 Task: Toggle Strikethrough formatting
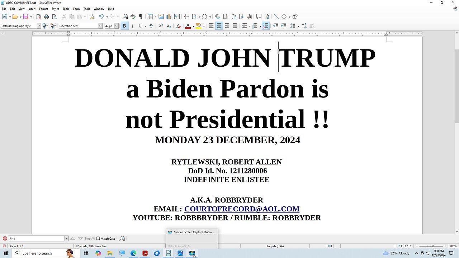click(151, 26)
